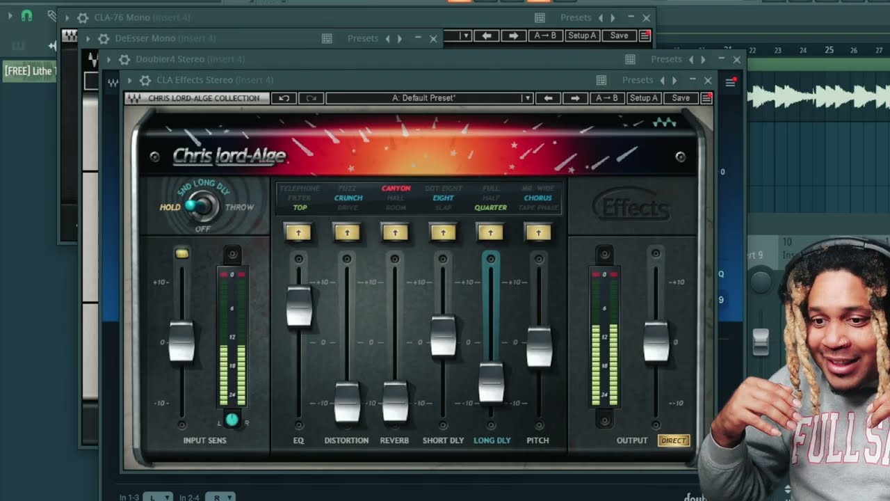Select next FL preset in CLA-76 title bar

point(613,17)
